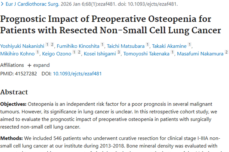Open author Mikihiro Kohno's link
The width and height of the screenshot is (229, 152).
(x=17, y=54)
